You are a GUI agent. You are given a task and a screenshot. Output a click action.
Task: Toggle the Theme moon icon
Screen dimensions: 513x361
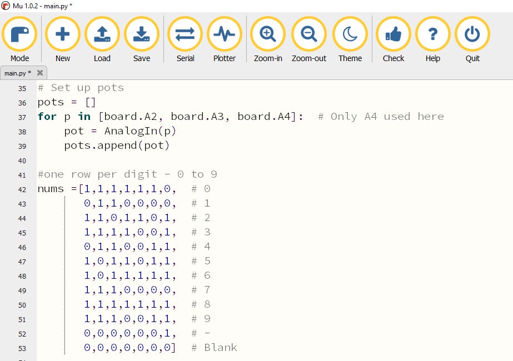pos(350,34)
